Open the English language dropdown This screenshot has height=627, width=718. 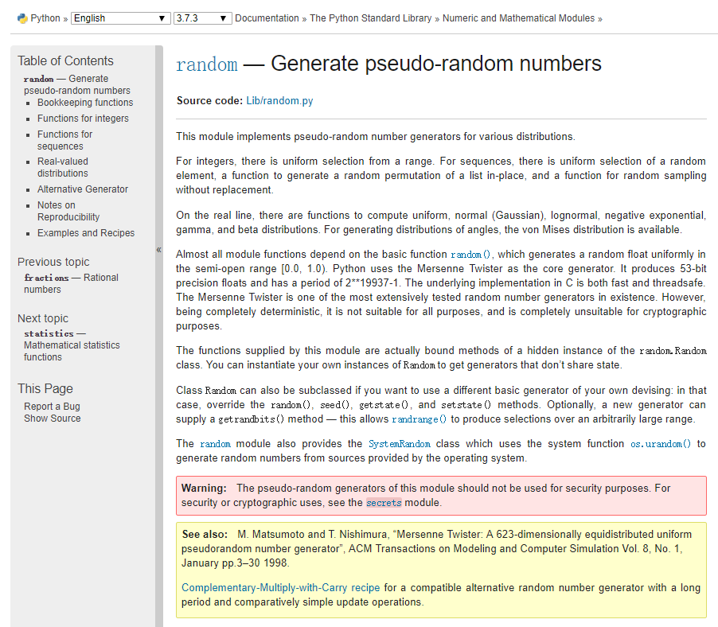119,17
